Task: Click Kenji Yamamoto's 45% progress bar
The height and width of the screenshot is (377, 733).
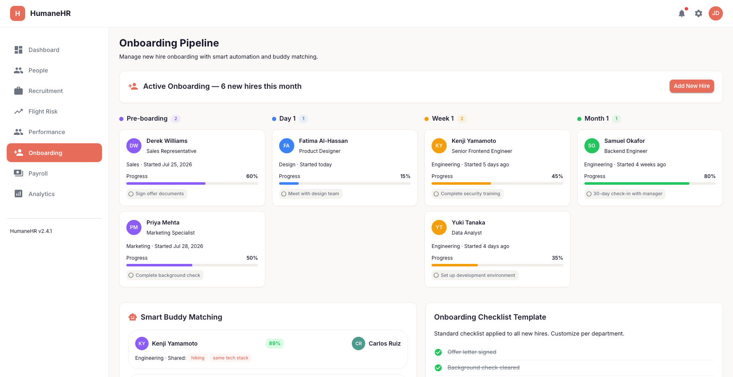Action: (497, 183)
